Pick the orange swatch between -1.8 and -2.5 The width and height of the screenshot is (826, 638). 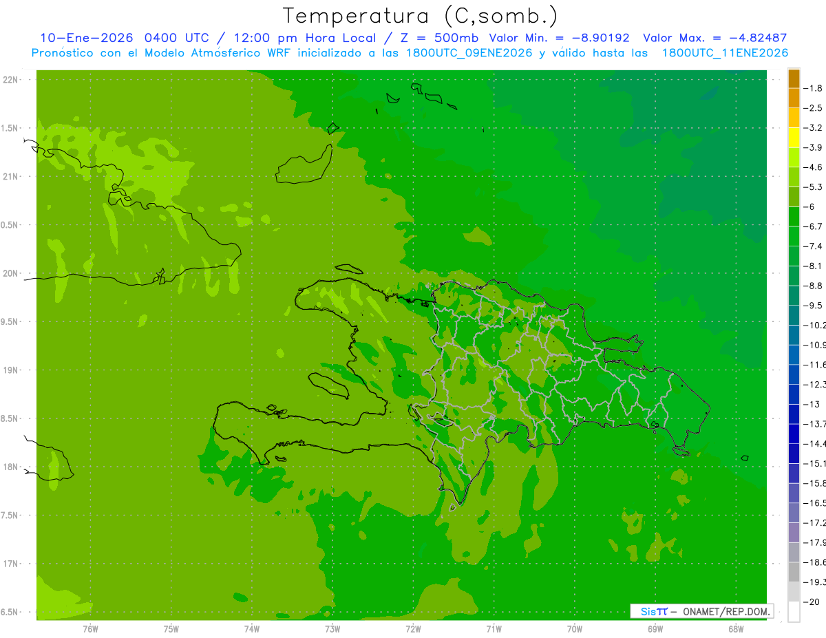794,98
